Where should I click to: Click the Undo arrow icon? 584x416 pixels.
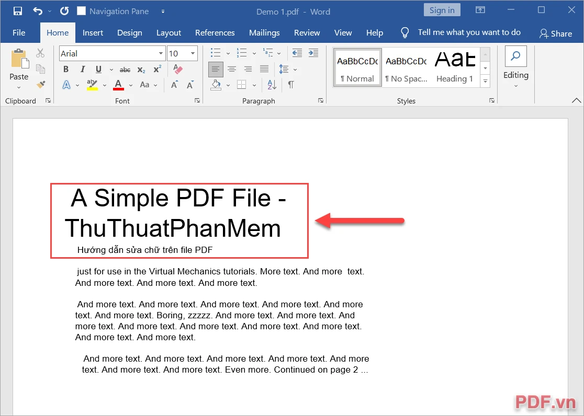pyautogui.click(x=38, y=11)
